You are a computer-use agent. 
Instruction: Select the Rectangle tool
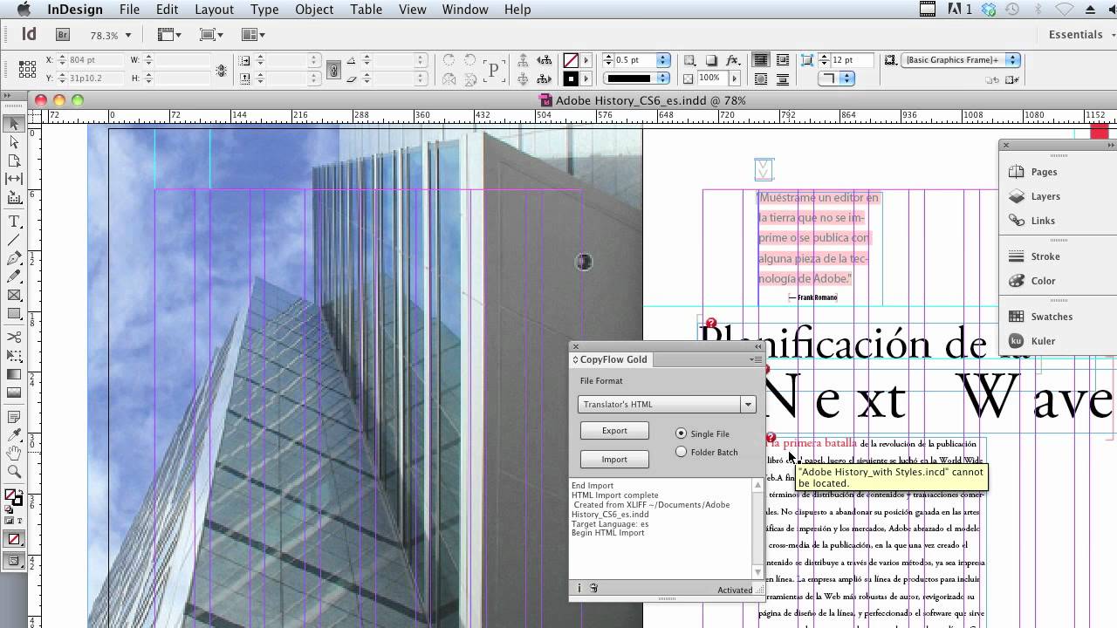(x=14, y=313)
